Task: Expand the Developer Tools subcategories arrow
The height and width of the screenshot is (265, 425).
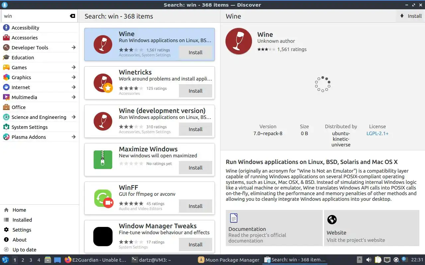Action: pyautogui.click(x=74, y=48)
